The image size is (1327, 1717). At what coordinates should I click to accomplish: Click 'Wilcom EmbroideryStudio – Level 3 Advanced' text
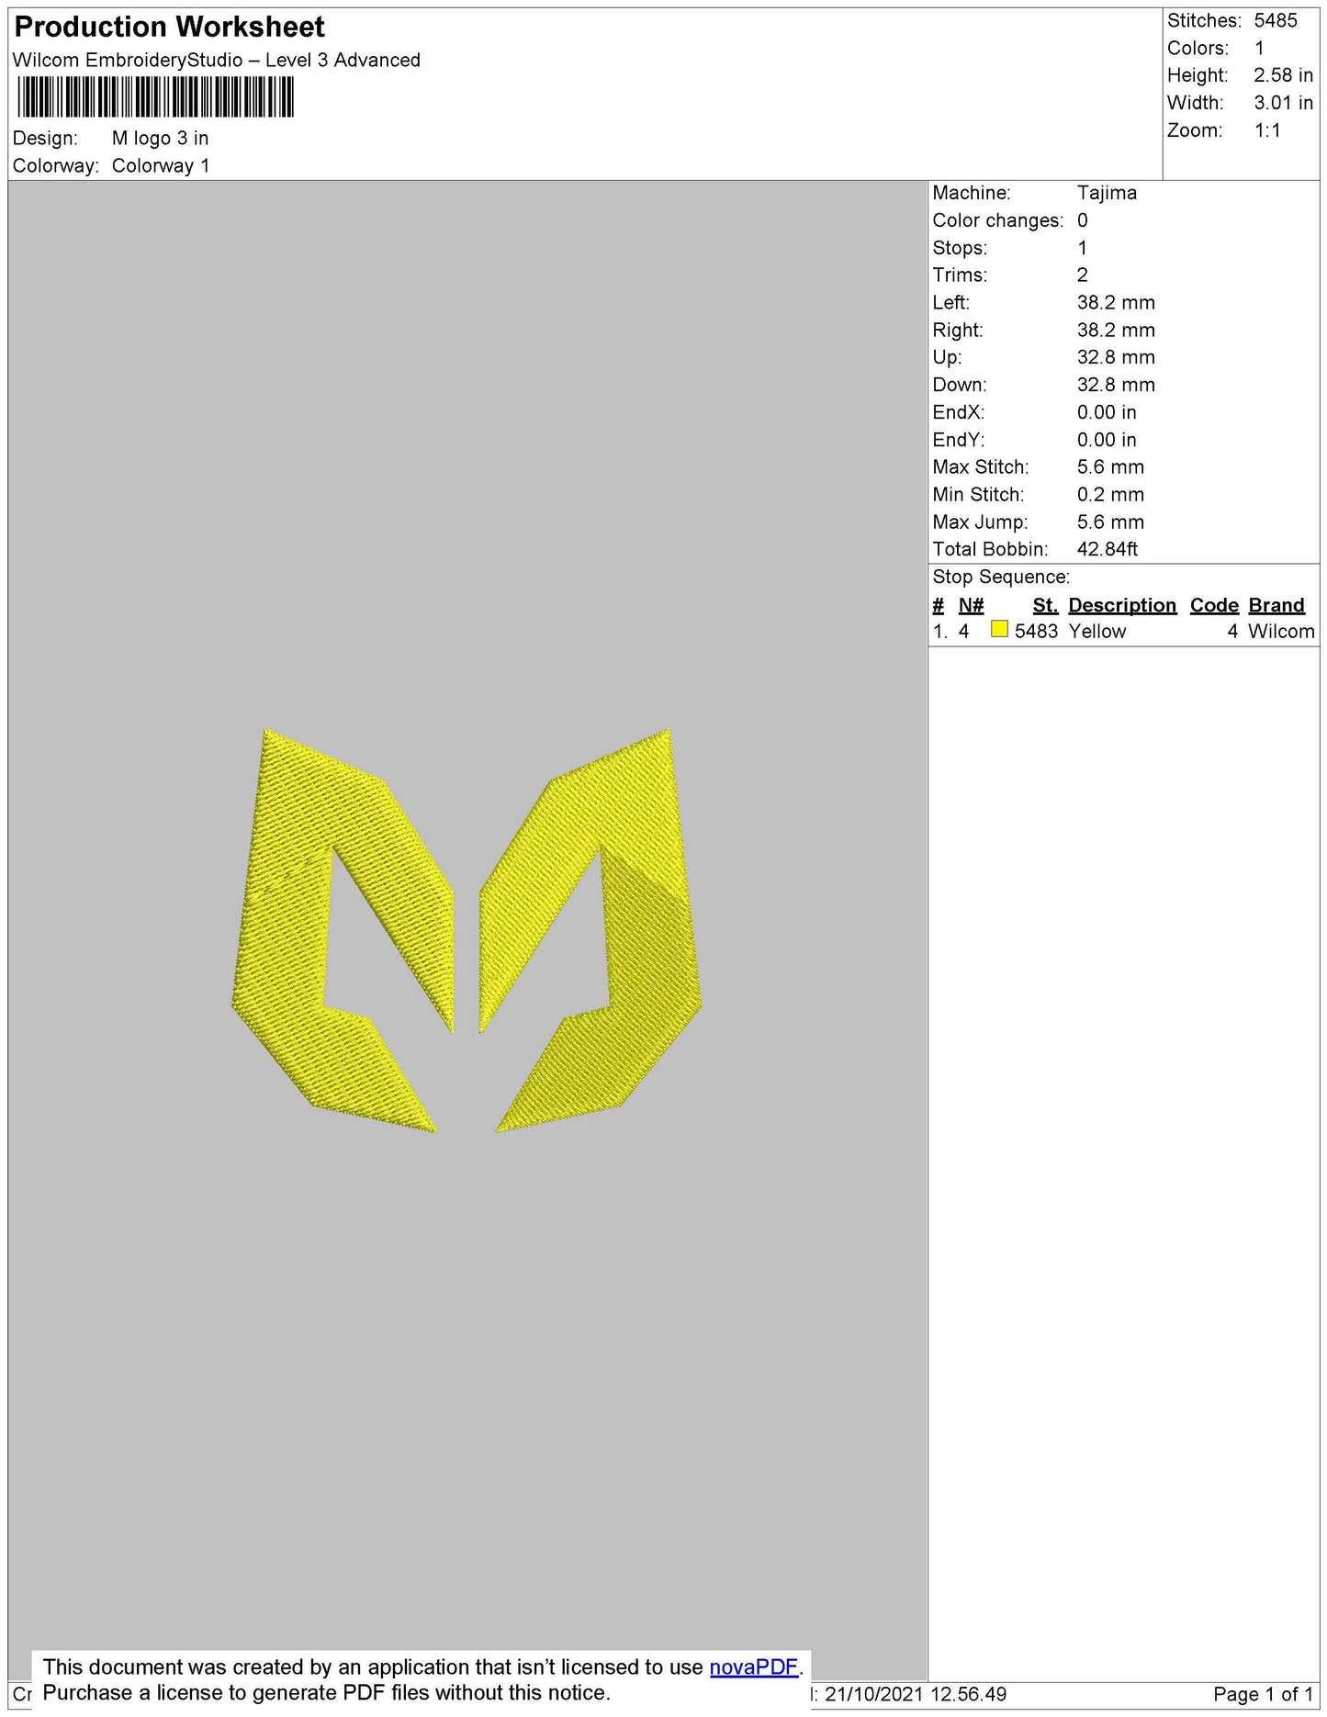pyautogui.click(x=217, y=61)
